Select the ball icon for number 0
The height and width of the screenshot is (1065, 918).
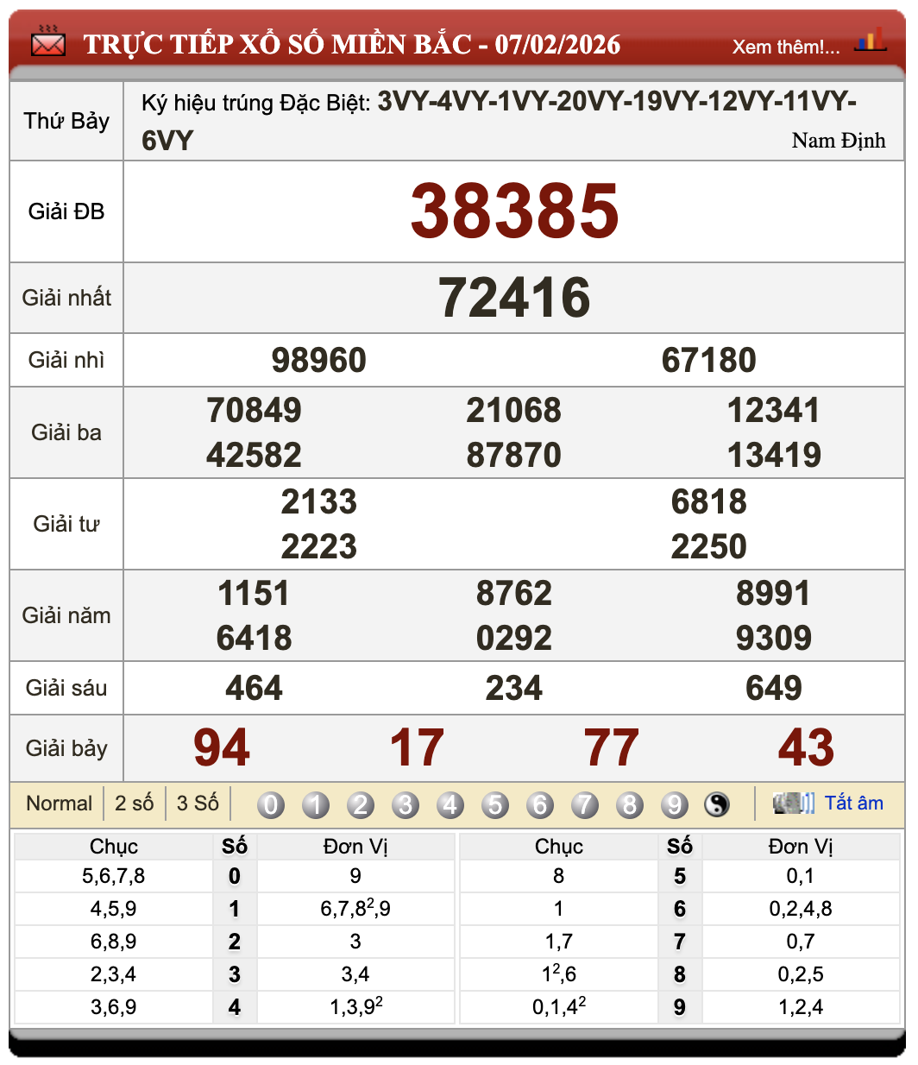click(271, 803)
